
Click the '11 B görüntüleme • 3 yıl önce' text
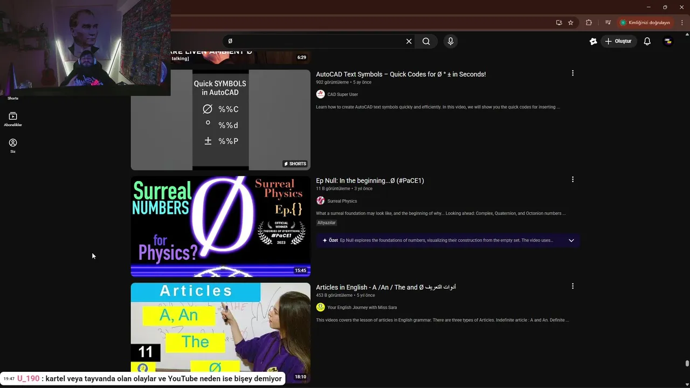point(343,189)
